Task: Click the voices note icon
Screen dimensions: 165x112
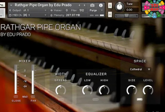Action: (x=52, y=10)
